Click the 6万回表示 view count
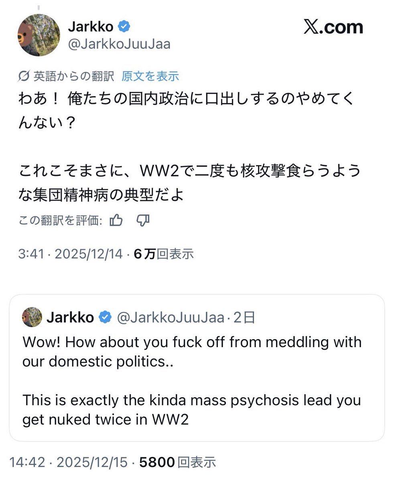This screenshot has width=394, height=481. (x=164, y=254)
